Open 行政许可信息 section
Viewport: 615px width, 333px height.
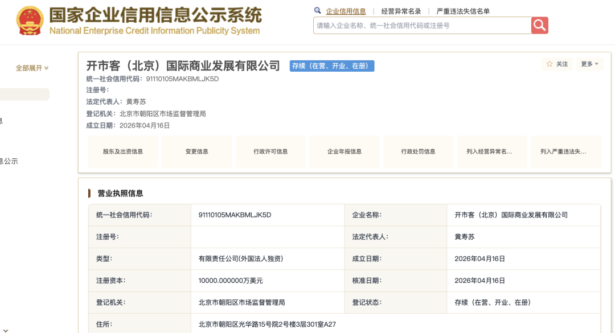(270, 151)
